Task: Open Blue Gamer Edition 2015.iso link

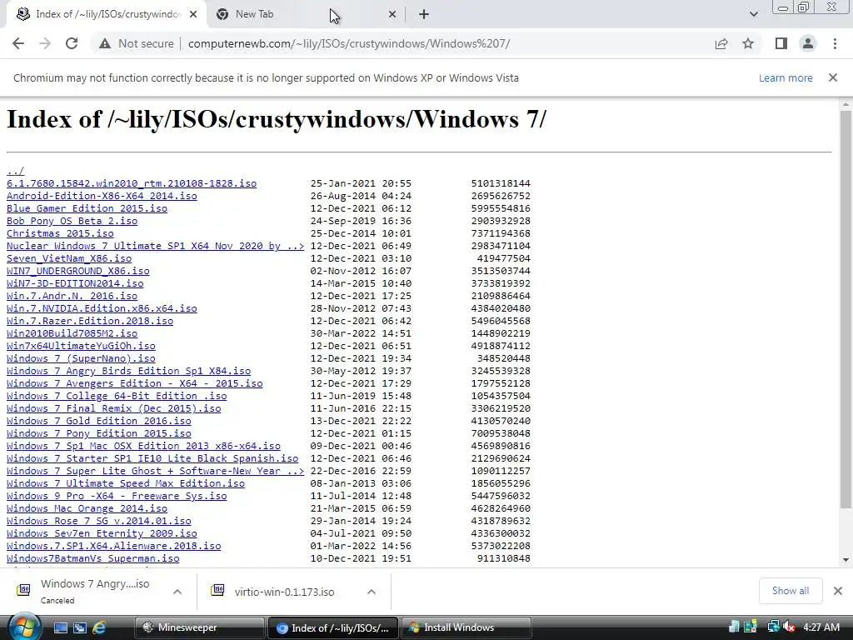Action: tap(87, 208)
